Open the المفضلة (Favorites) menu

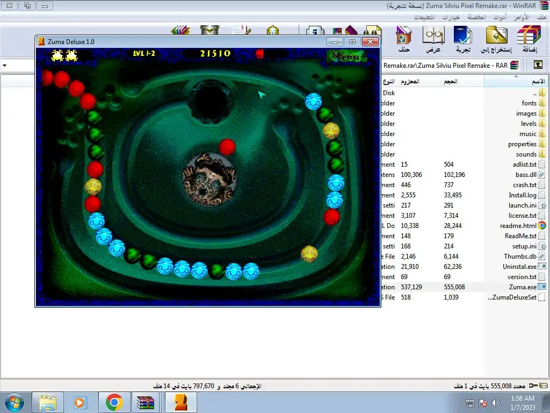477,17
